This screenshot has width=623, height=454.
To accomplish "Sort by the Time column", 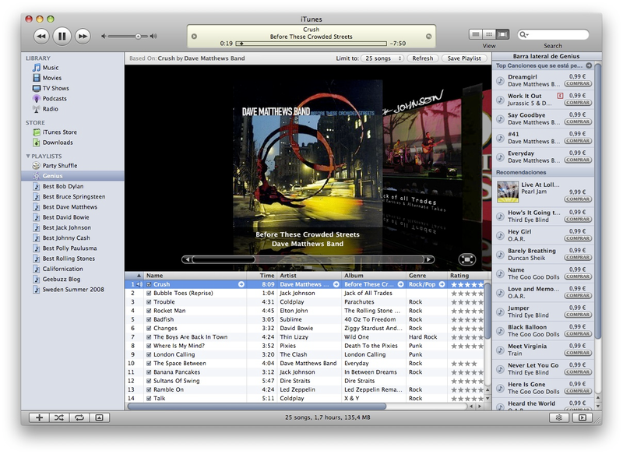I will (262, 276).
